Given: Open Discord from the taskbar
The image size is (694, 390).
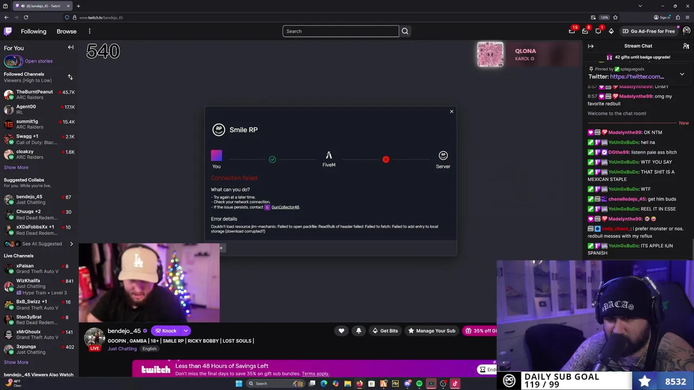Looking at the screenshot, I should coord(407,383).
